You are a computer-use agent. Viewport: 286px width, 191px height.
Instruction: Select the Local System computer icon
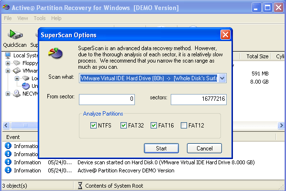click(x=8, y=55)
